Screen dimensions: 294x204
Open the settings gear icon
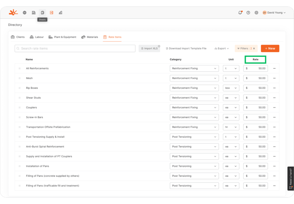point(256,13)
